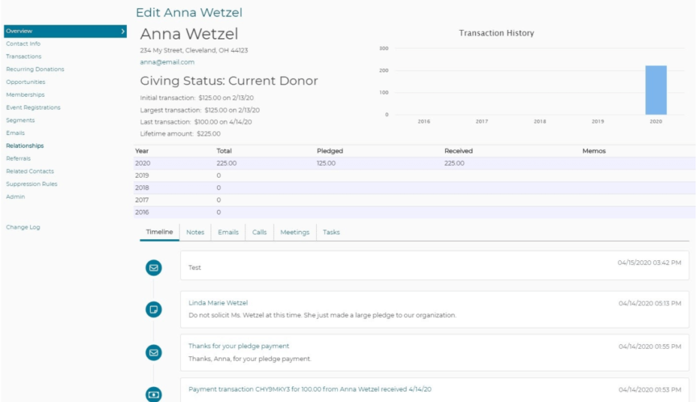The image size is (699, 402).
Task: Open Recurring Donations in sidebar
Action: tap(35, 69)
